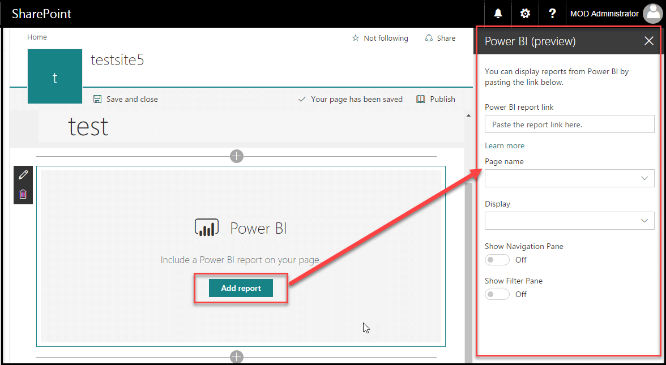Expand the Page name dropdown

(x=569, y=178)
